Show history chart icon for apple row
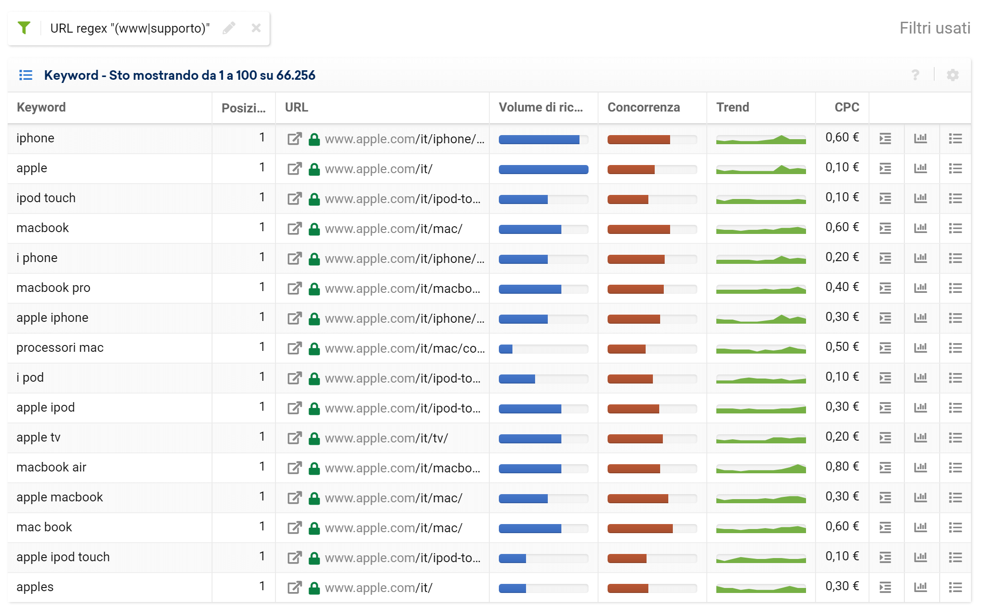 (921, 169)
